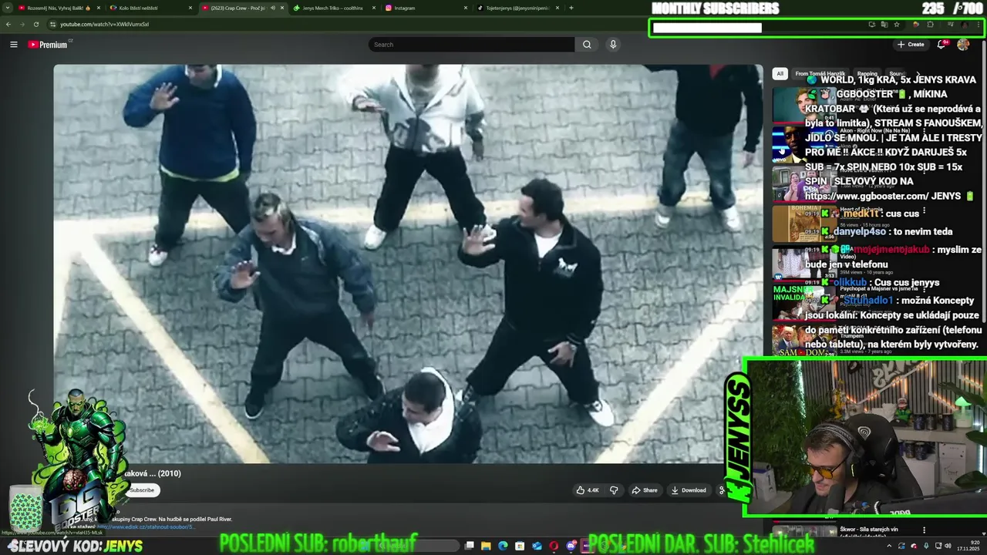Go back in the browser
Viewport: 987px width, 555px height.
(8, 24)
